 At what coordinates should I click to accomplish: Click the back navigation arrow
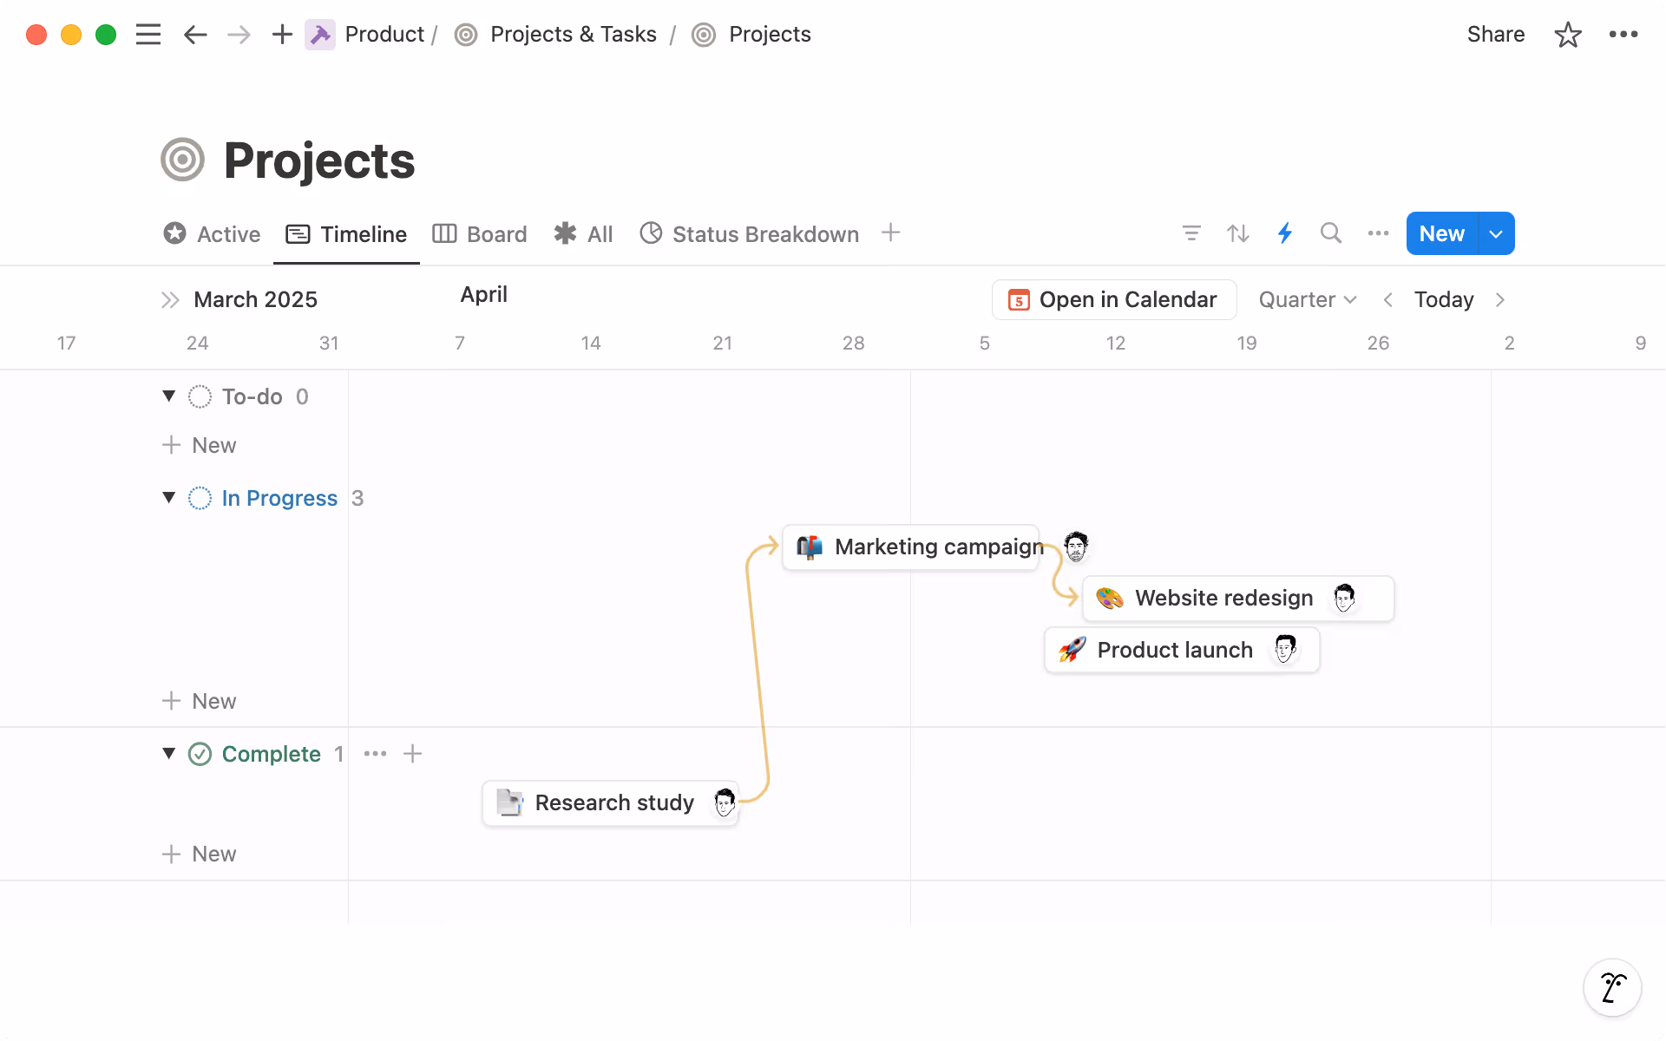pyautogui.click(x=195, y=35)
